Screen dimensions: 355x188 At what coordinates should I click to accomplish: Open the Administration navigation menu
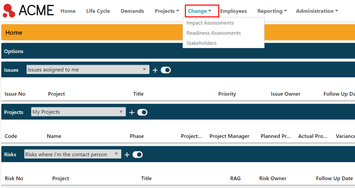[x=317, y=11]
